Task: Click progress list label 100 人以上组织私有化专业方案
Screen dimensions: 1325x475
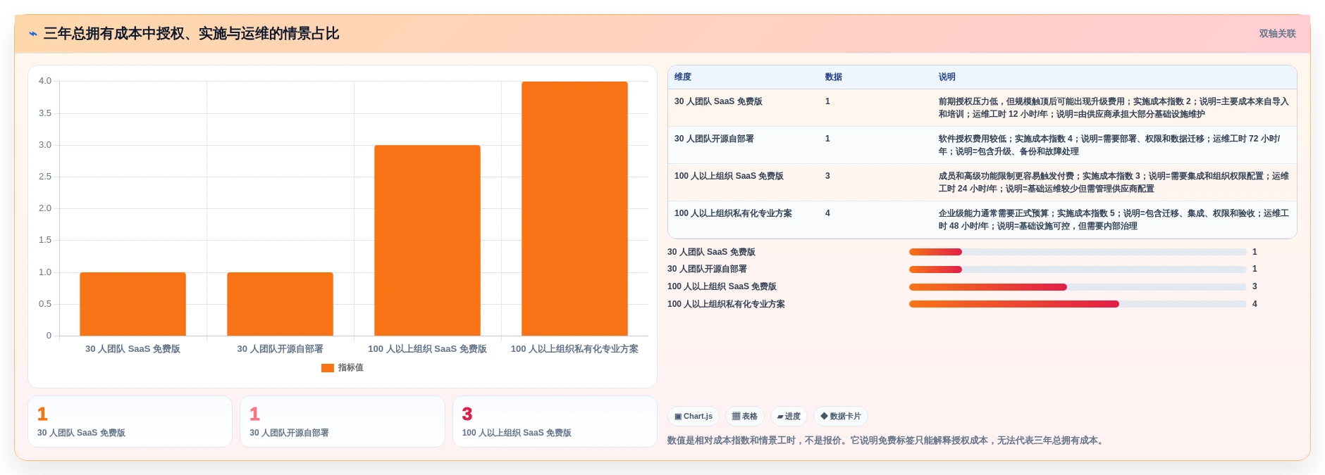Action: [726, 304]
